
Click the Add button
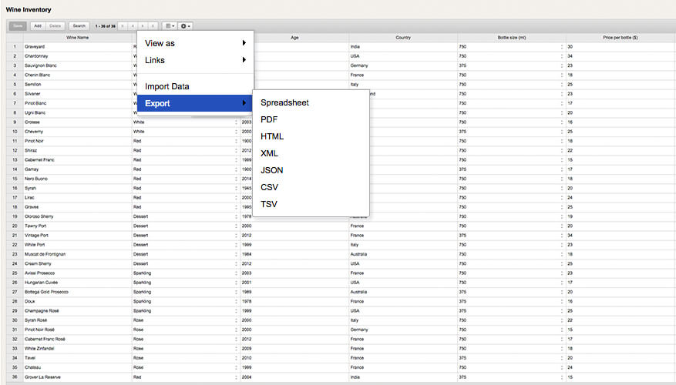(x=38, y=26)
